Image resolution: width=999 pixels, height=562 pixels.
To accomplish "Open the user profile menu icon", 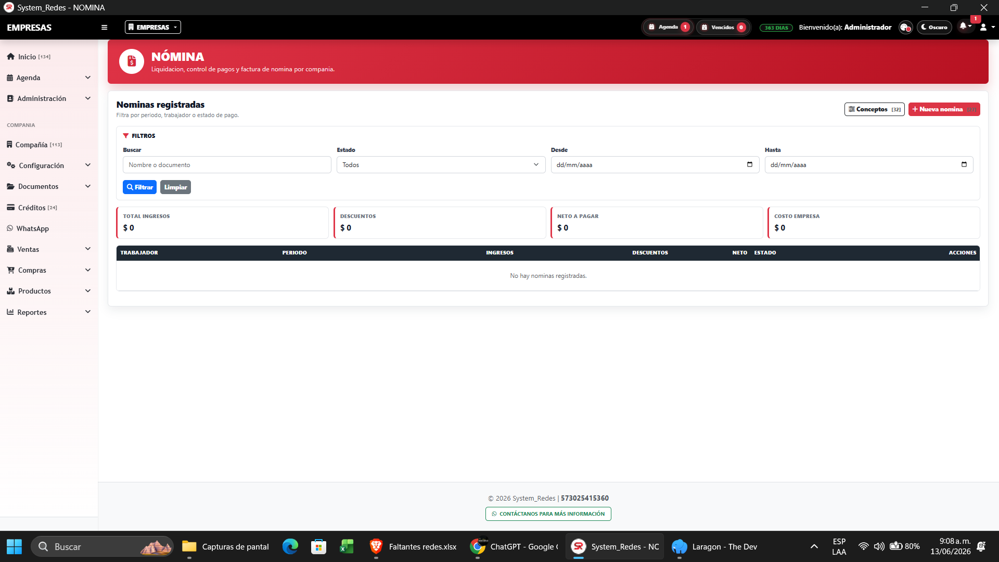I will click(x=987, y=28).
